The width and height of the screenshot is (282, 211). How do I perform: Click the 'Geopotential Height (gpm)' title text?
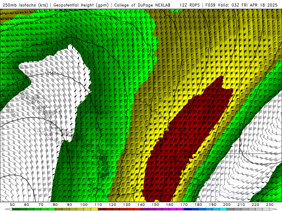point(81,5)
